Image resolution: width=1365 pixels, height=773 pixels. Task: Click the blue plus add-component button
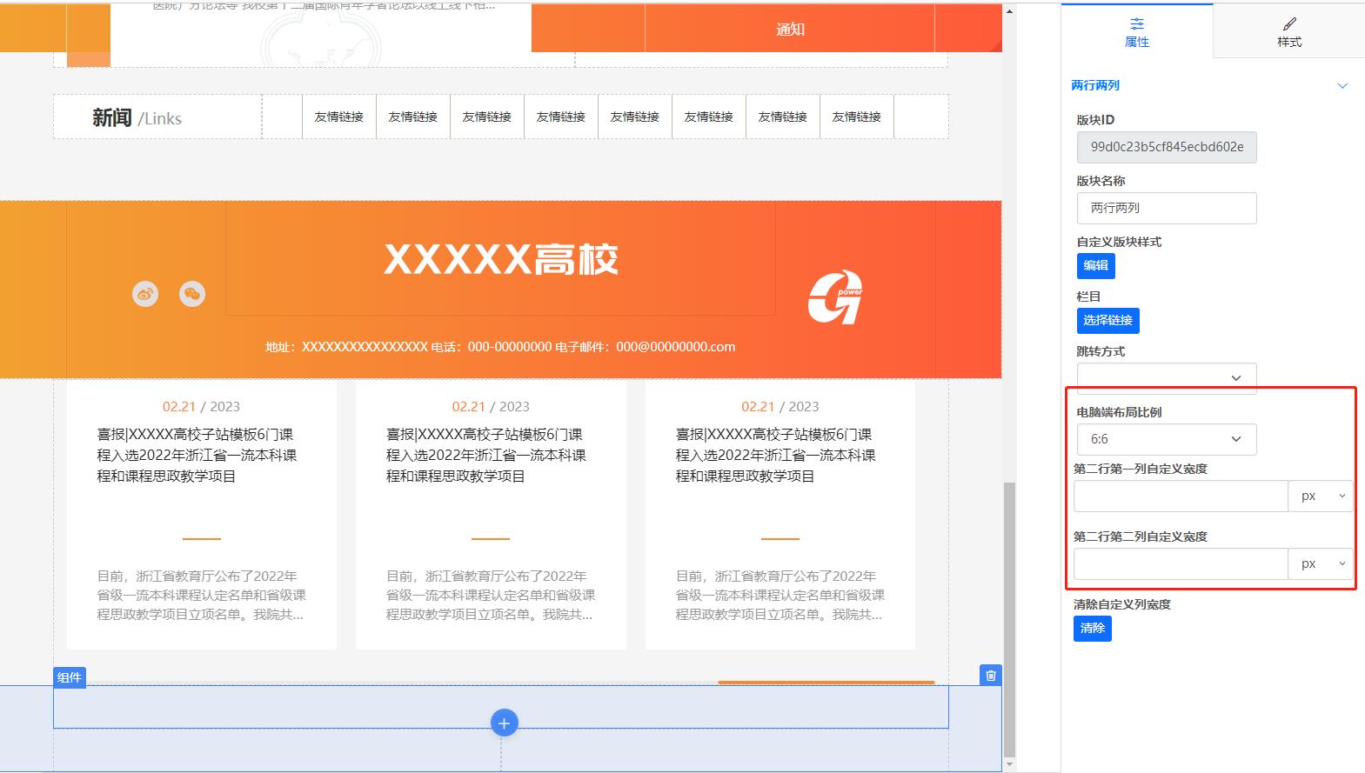click(x=504, y=723)
